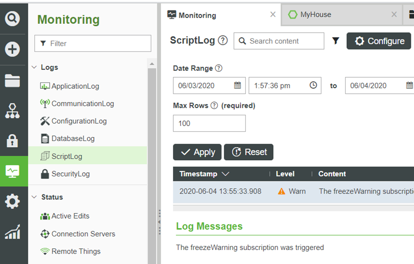The image size is (414, 264).
Task: Apply the log filter settings
Action: pyautogui.click(x=197, y=152)
